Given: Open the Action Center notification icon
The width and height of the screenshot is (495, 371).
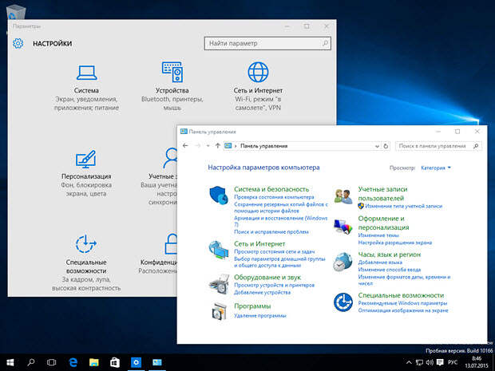Looking at the screenshot, I should pos(440,362).
